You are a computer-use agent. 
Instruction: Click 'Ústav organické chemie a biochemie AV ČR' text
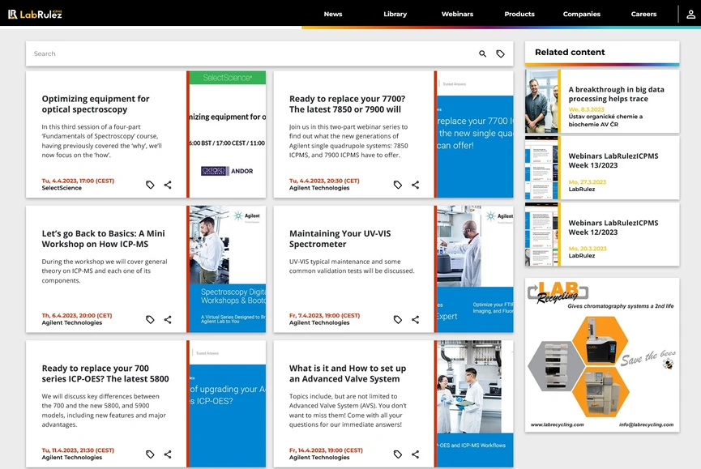click(x=605, y=120)
